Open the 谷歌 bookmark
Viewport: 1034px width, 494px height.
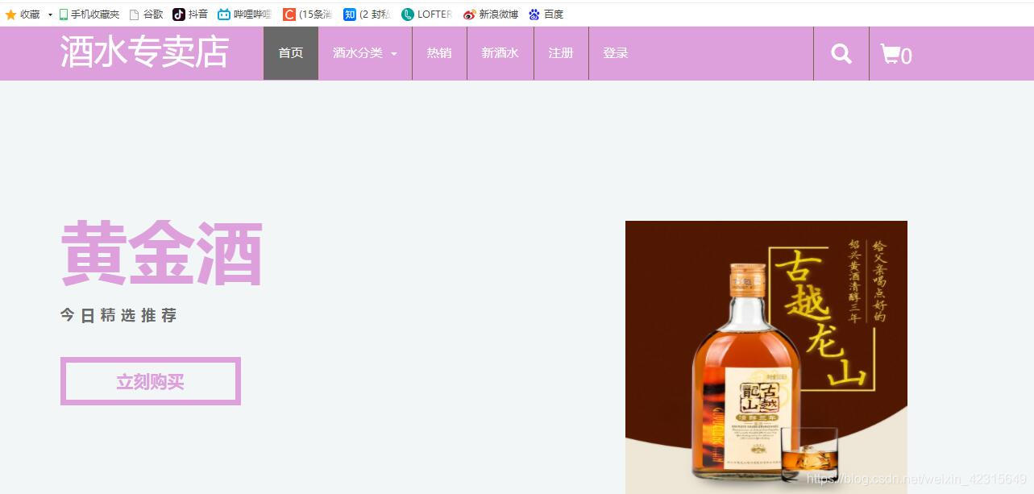[x=147, y=14]
